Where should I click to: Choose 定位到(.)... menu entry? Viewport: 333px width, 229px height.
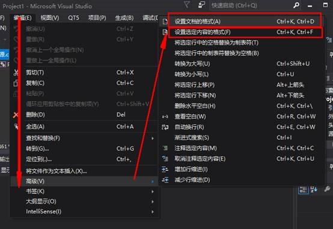tap(84, 159)
